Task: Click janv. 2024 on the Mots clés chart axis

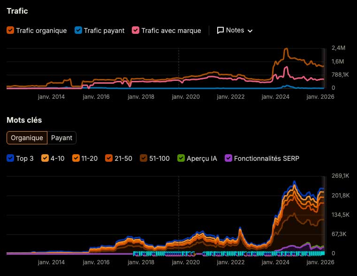Action: (x=275, y=262)
